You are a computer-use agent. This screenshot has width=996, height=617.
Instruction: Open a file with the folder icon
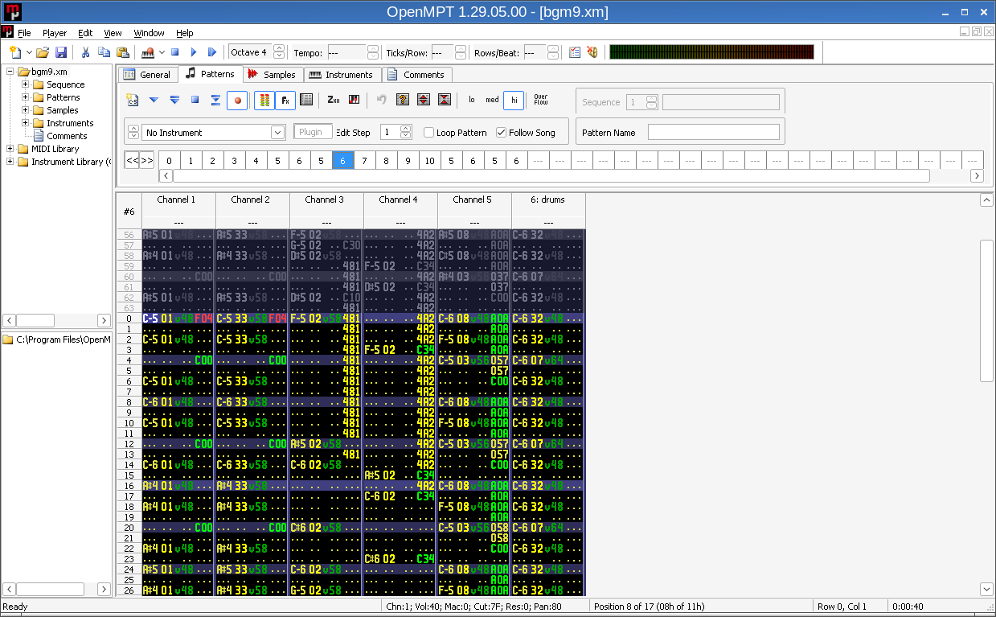click(43, 52)
